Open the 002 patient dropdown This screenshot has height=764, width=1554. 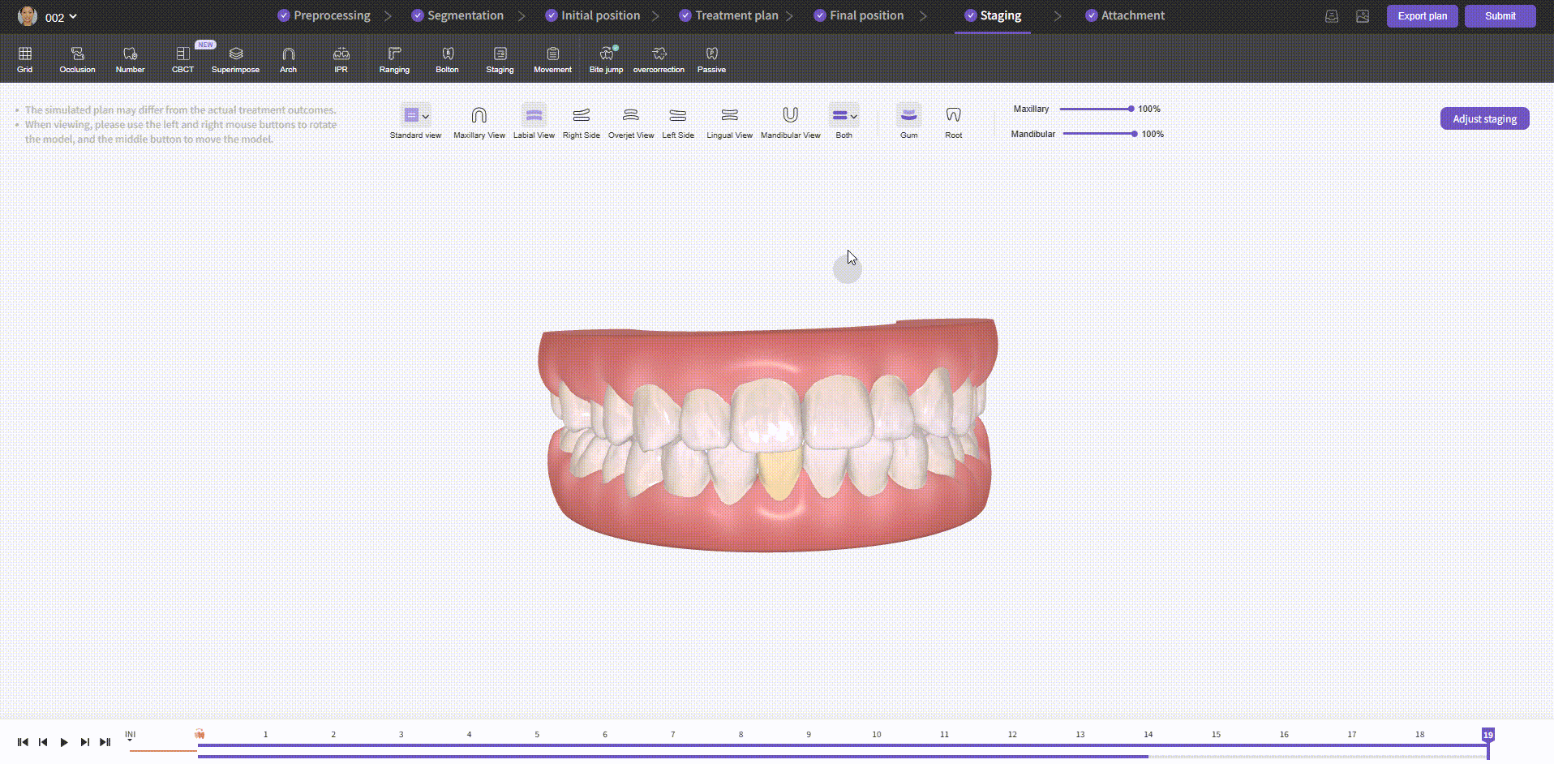[x=61, y=17]
